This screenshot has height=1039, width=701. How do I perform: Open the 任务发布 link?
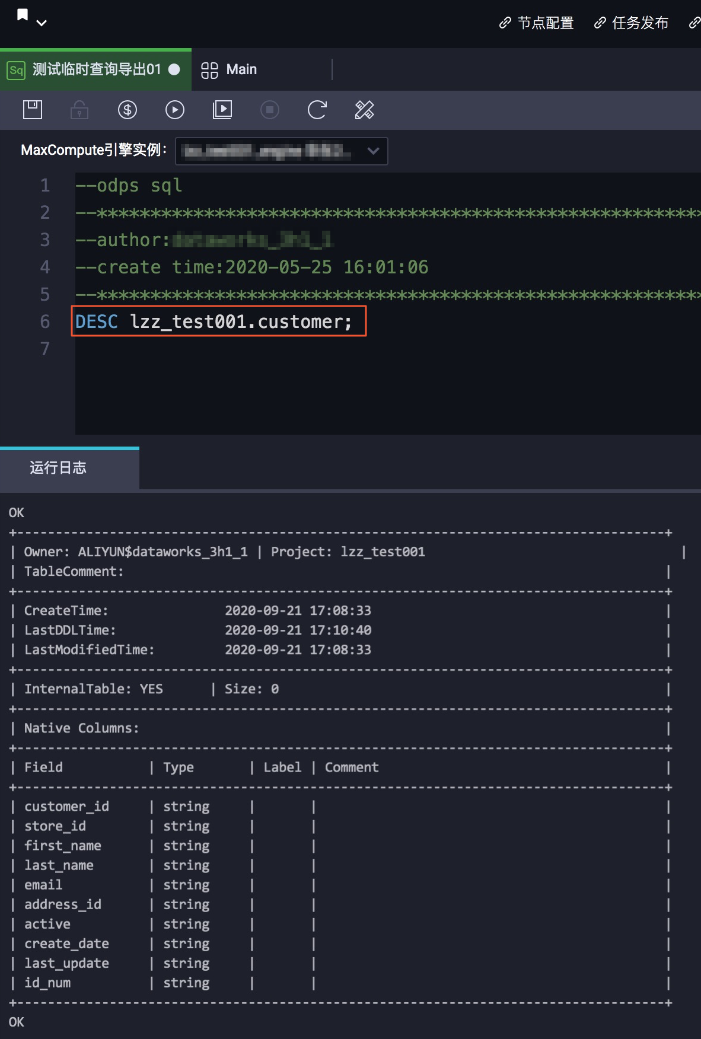[632, 23]
